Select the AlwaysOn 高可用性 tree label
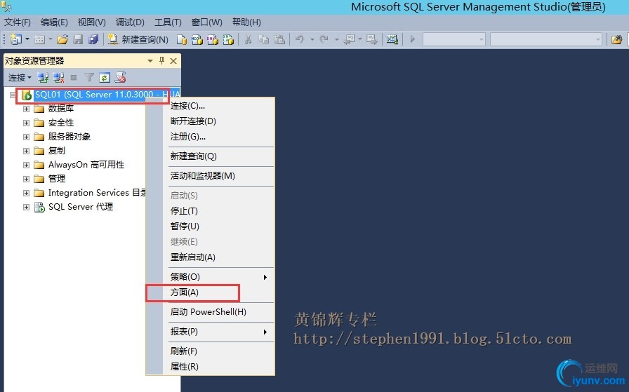Image resolution: width=629 pixels, height=392 pixels. click(86, 165)
